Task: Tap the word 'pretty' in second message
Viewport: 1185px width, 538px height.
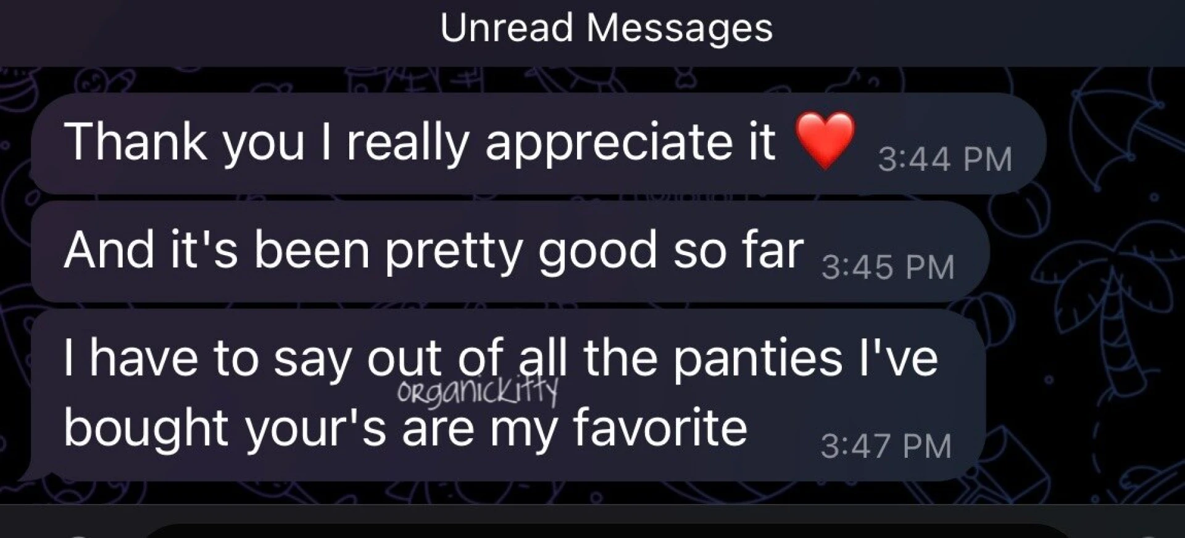Action: (453, 251)
